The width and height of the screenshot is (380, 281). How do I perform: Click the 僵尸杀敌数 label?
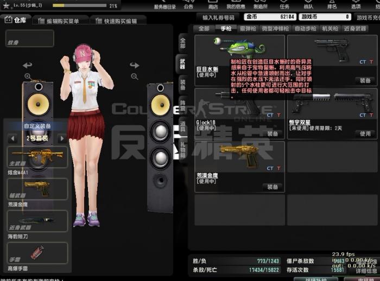[300, 261]
